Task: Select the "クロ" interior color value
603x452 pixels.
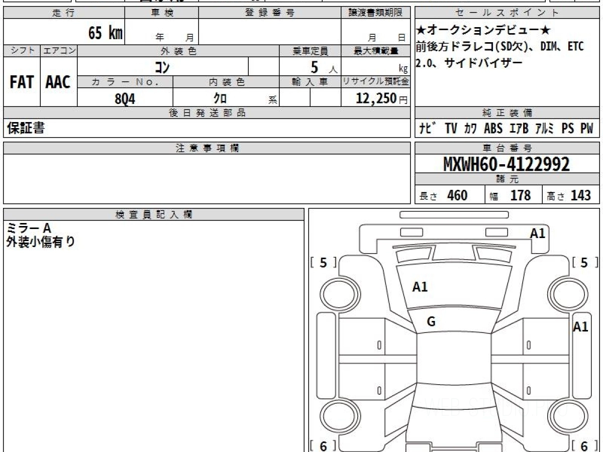Action: [x=220, y=98]
